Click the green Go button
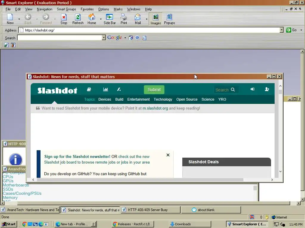Viewport: 305px width, 228px height. (x=291, y=30)
